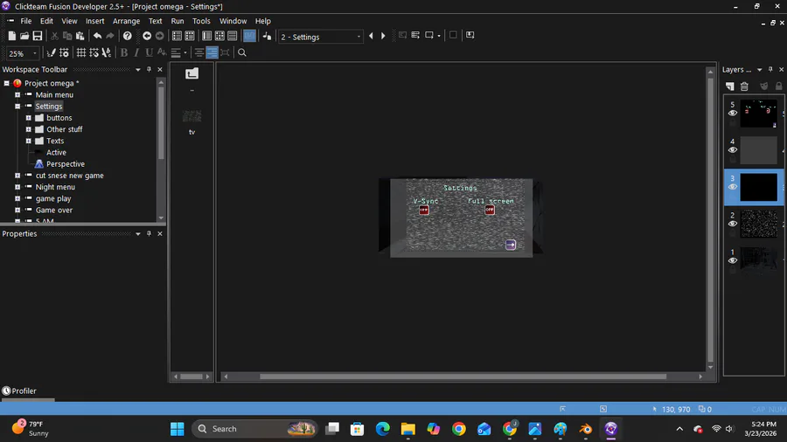
Task: Go to the next frame arrow
Action: [x=383, y=36]
